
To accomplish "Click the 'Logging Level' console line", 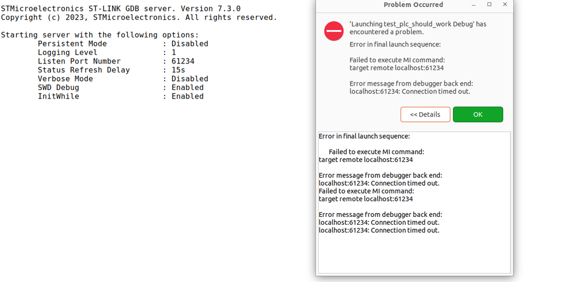I will pos(107,52).
